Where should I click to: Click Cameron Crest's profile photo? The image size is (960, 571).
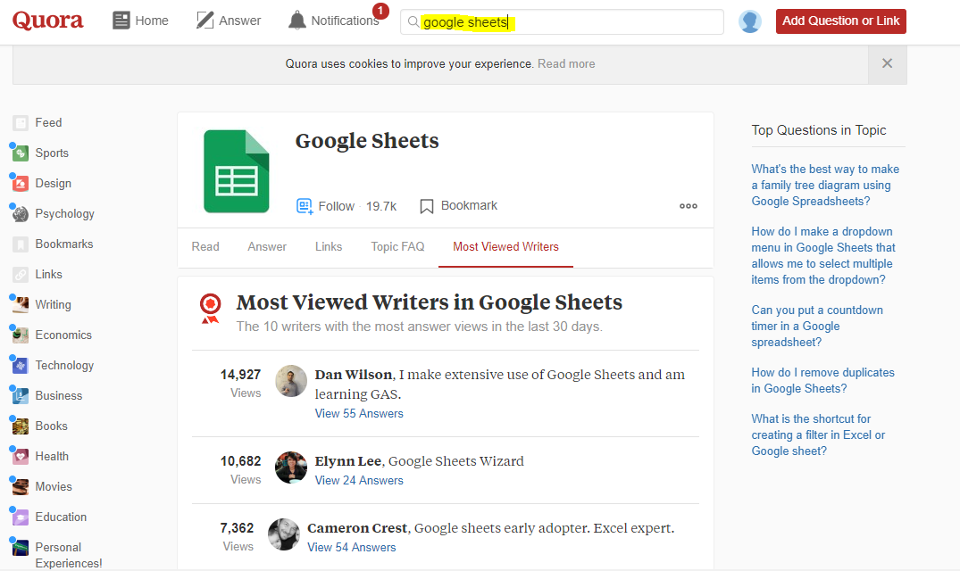(x=284, y=534)
